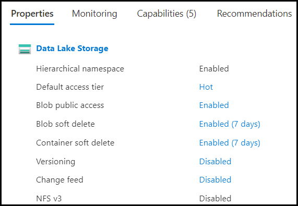This screenshot has height=206, width=298.
Task: Select the Capabilities (5) tab
Action: 166,14
